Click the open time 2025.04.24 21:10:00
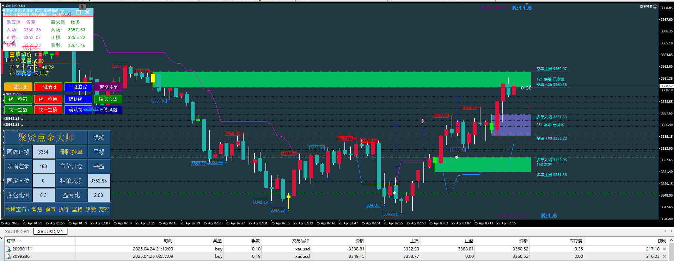The width and height of the screenshot is (674, 261). pyautogui.click(x=153, y=249)
